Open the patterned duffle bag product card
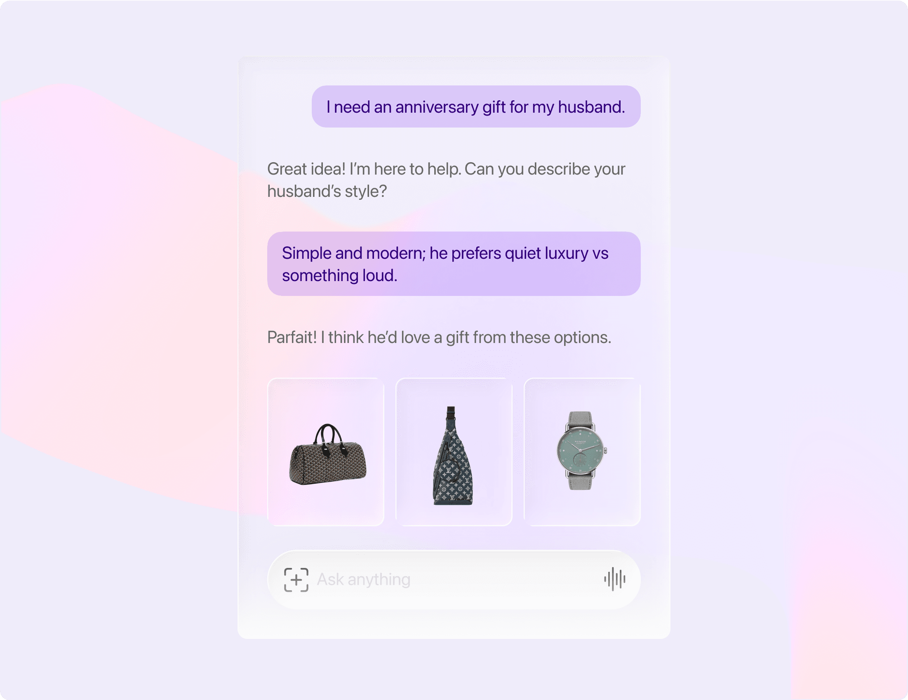The height and width of the screenshot is (700, 908). (x=325, y=452)
